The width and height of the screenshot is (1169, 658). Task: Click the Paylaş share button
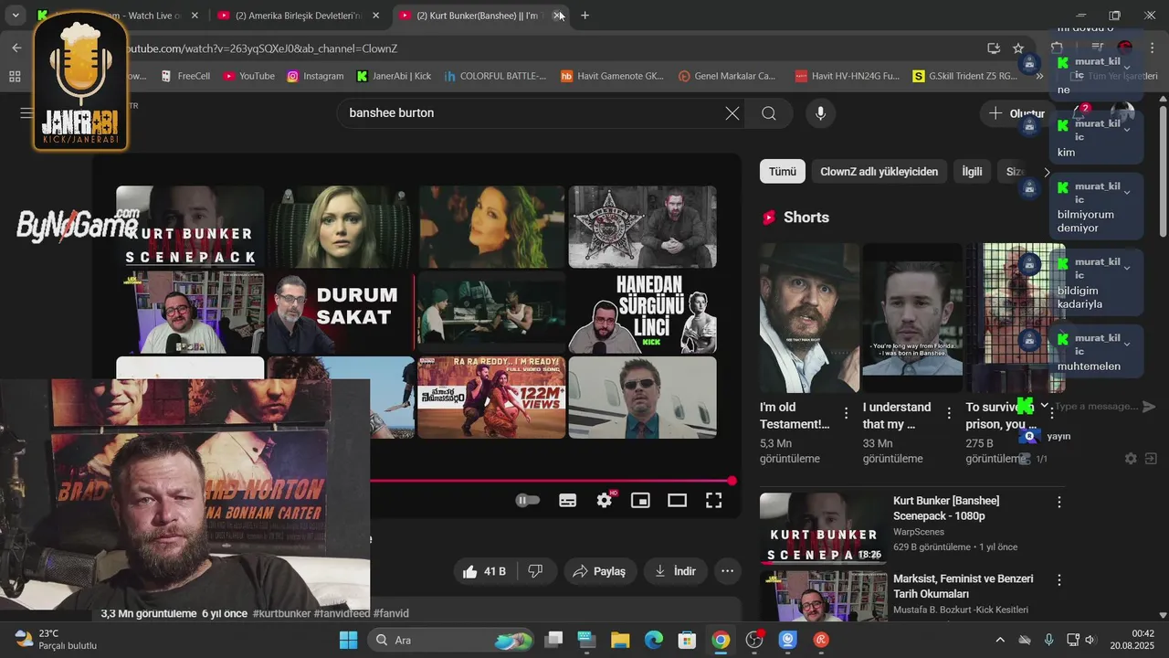point(598,571)
